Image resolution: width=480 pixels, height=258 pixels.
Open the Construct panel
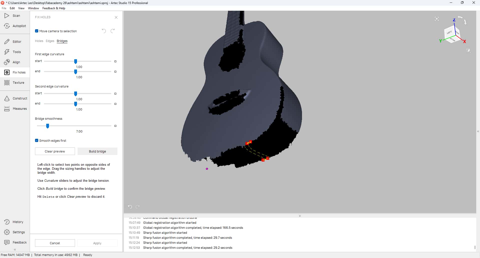pyautogui.click(x=15, y=98)
